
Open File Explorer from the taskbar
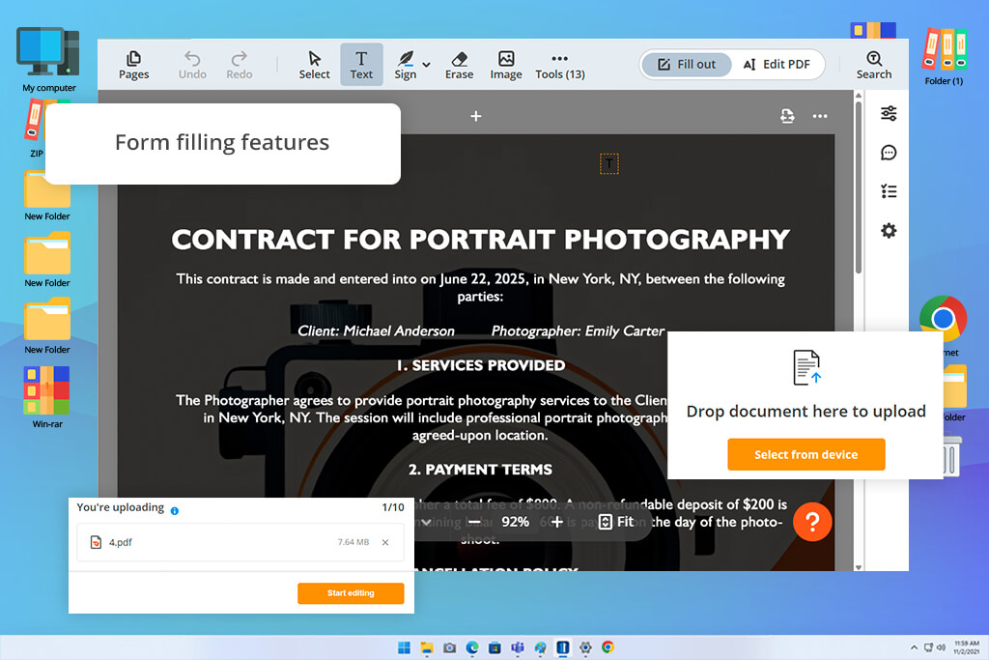[x=427, y=647]
